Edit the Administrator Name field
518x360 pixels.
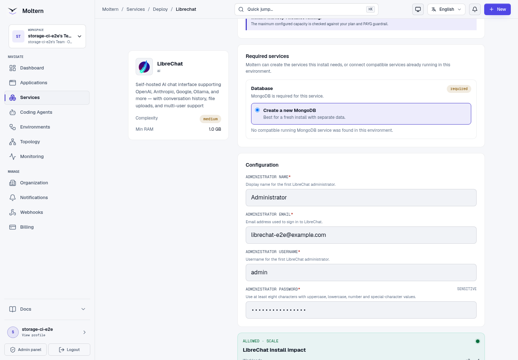coord(361,198)
